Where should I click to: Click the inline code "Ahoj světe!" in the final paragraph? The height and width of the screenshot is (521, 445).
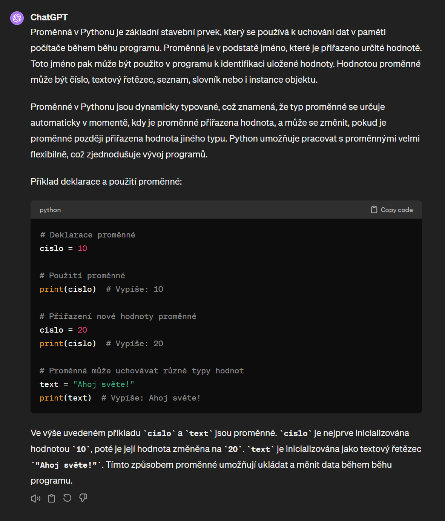click(x=66, y=465)
